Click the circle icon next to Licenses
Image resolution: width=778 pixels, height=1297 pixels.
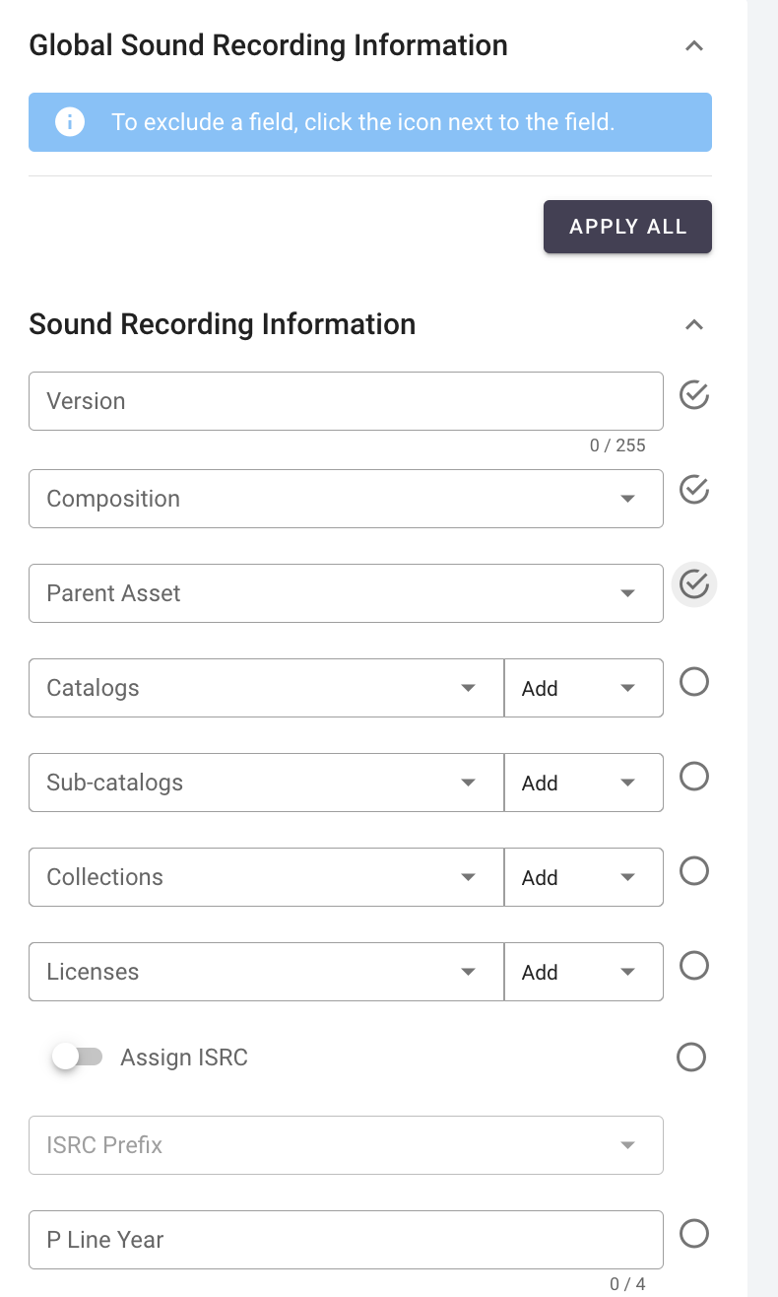694,966
